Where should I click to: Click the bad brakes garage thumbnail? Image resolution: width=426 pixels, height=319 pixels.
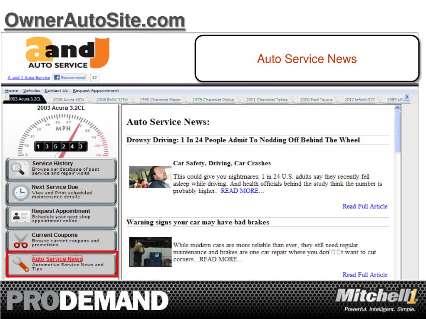tap(150, 252)
